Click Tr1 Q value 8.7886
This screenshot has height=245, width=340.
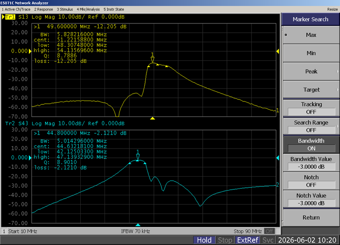point(67,56)
